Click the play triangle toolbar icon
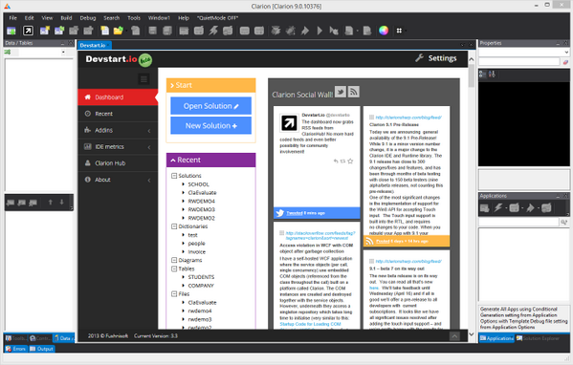This screenshot has height=365, width=573. [x=320, y=31]
